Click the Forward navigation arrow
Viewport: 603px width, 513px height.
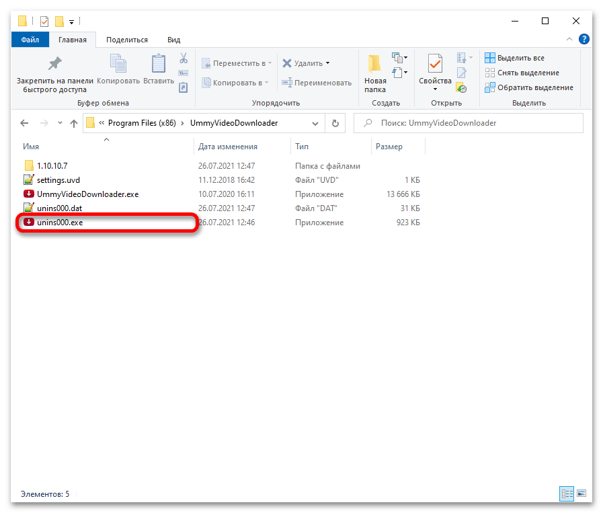(x=44, y=123)
